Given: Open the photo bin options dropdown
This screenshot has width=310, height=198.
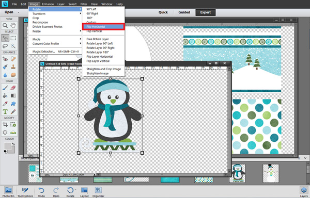Looking at the screenshot, I should 305,158.
